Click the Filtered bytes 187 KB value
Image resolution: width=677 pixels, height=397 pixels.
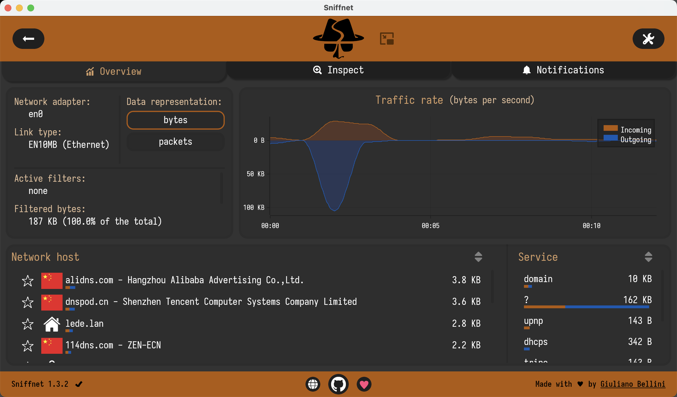point(95,221)
